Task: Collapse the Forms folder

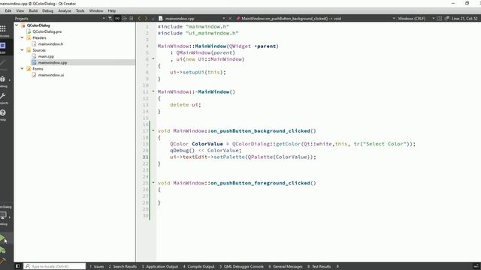Action: pos(22,68)
